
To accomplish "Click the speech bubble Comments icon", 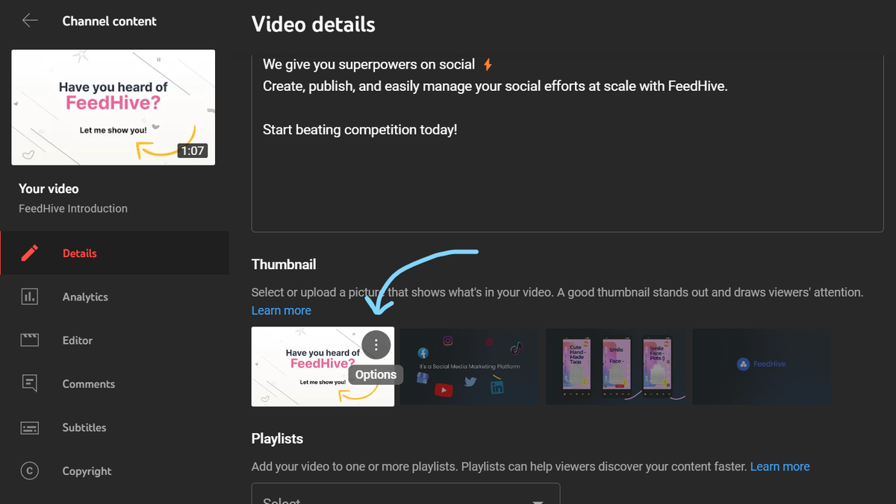I will click(30, 383).
